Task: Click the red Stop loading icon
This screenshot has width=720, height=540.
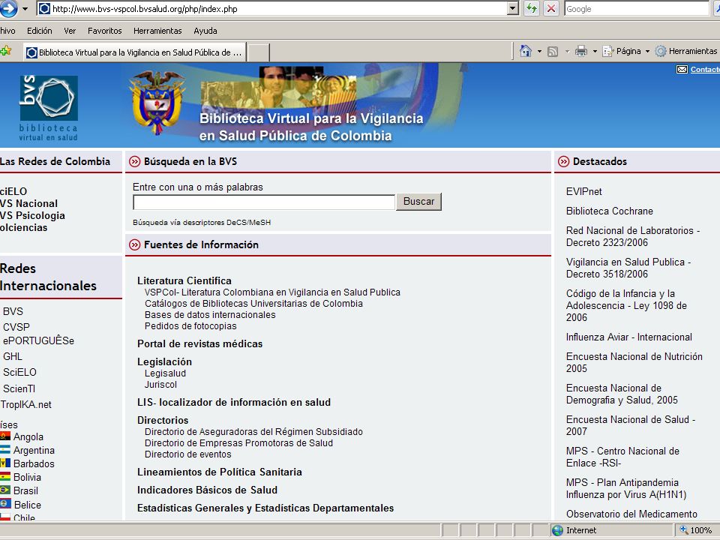Action: tap(551, 9)
